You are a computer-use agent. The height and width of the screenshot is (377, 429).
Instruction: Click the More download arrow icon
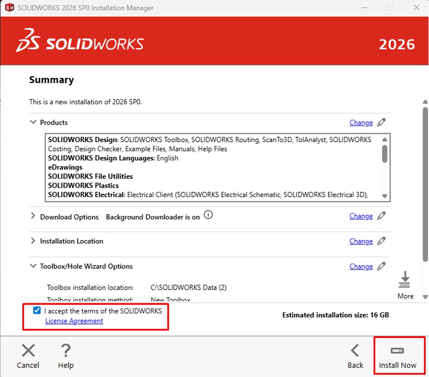click(x=405, y=280)
